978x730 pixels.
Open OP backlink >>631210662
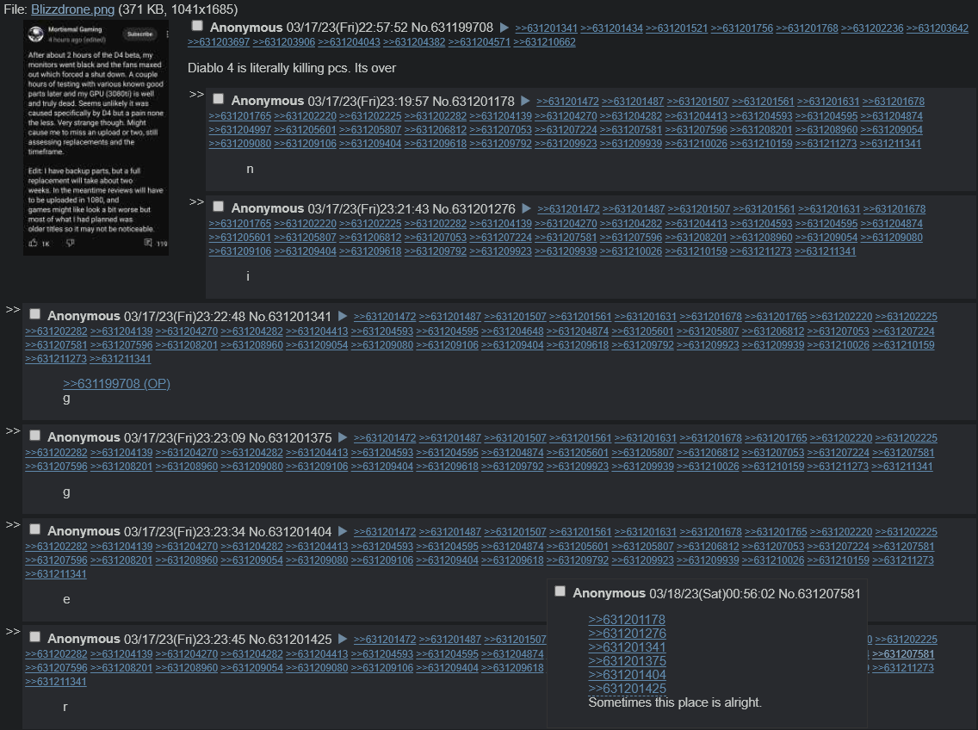click(x=544, y=42)
